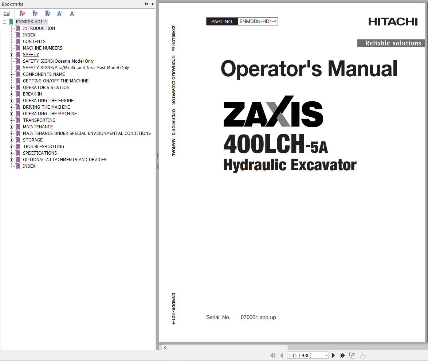Open the STORAGE bookmark

pyautogui.click(x=33, y=140)
